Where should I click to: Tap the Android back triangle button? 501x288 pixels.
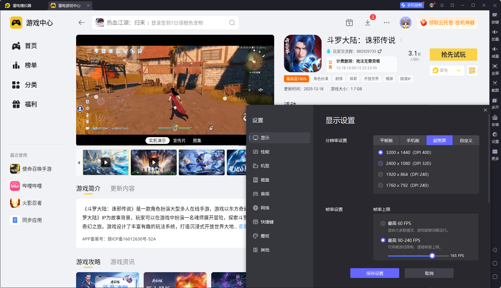495,250
